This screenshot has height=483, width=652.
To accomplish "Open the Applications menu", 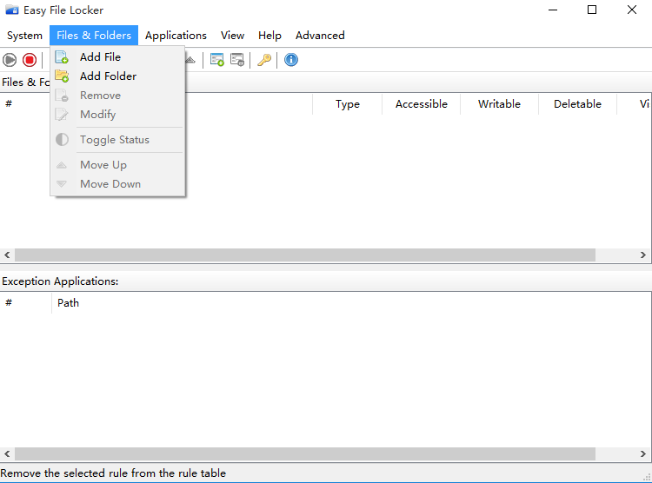I will 176,36.
